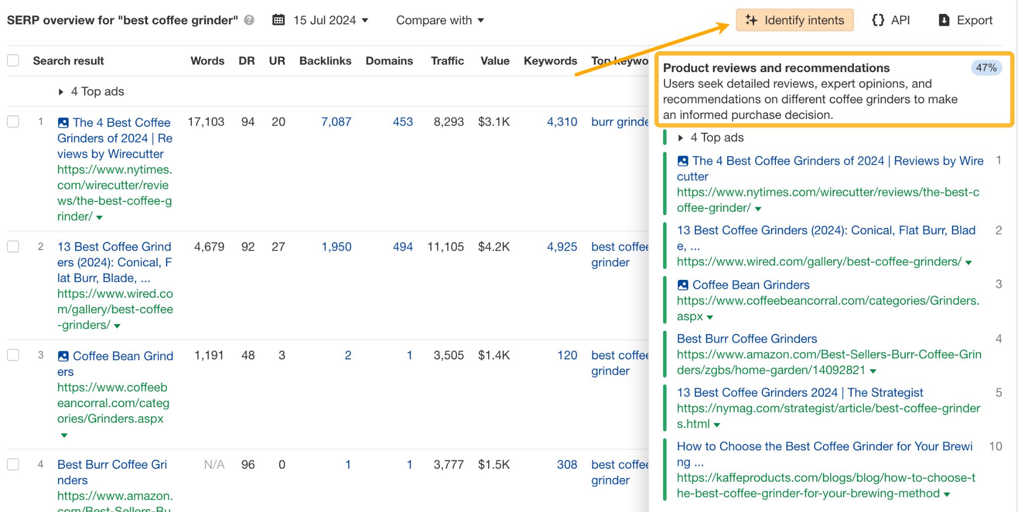
Task: Click the 4,925 keywords link for wired.com
Action: 562,247
